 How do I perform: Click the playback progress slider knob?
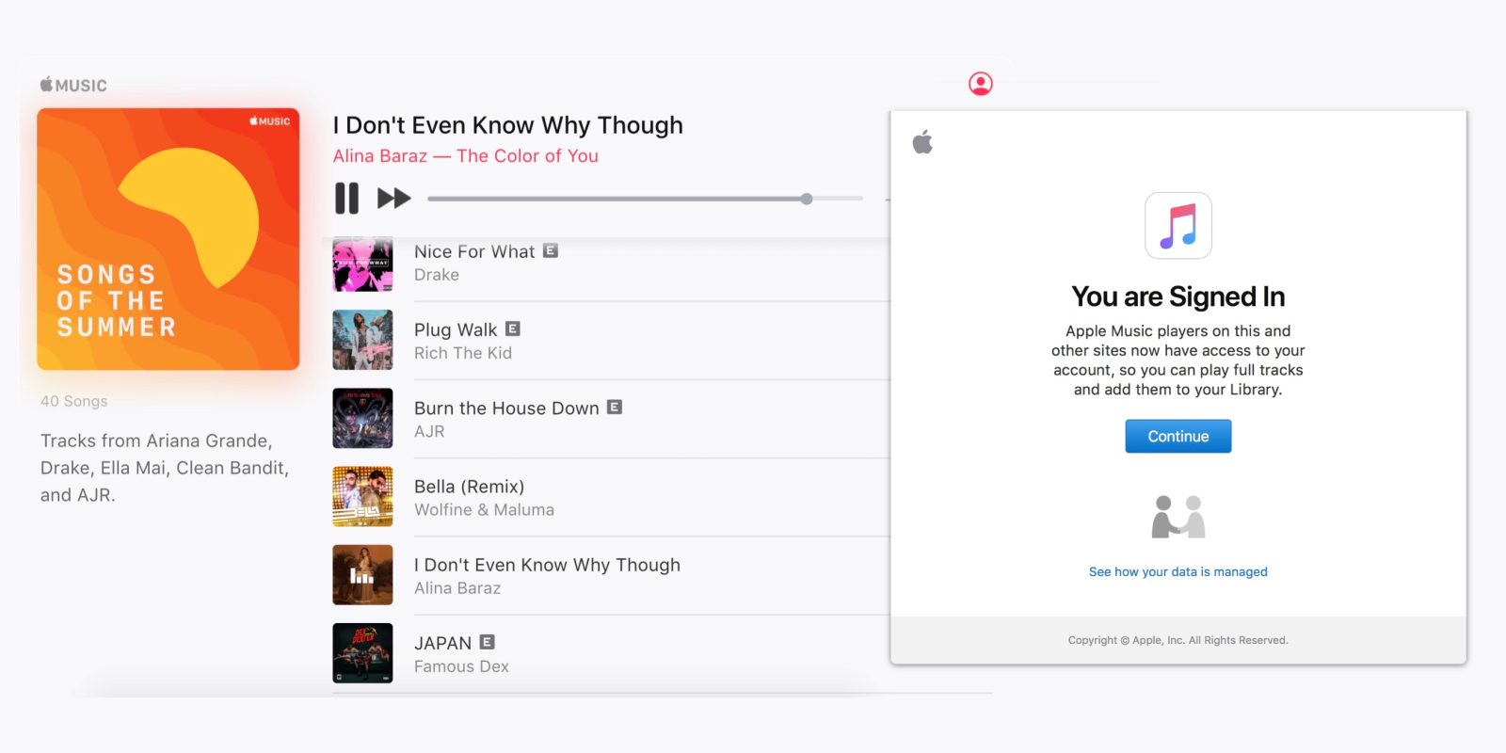click(x=807, y=199)
